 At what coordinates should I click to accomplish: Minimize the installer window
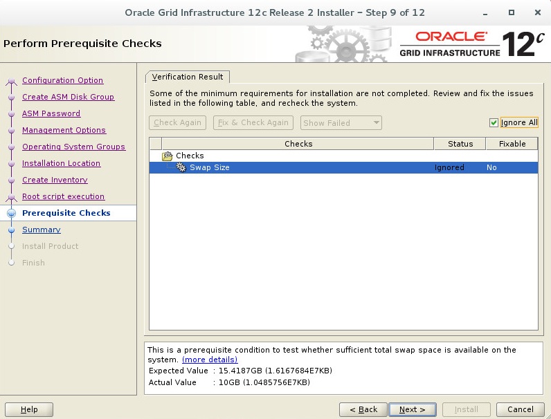pyautogui.click(x=485, y=13)
